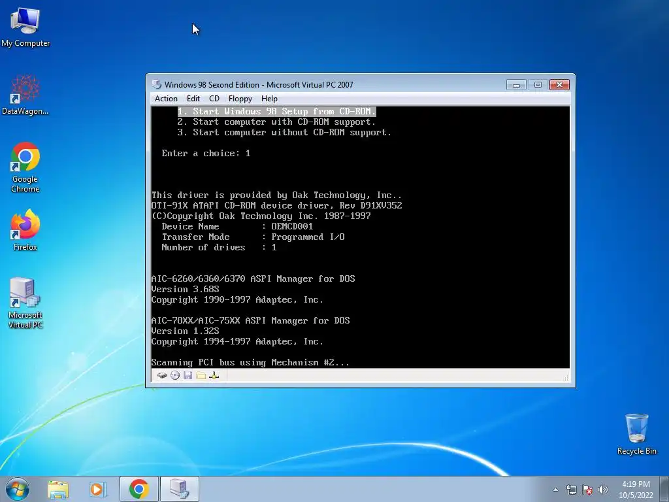Click 'Scanning PCI bus using Mechanism #2...' text
The width and height of the screenshot is (669, 502).
click(250, 362)
